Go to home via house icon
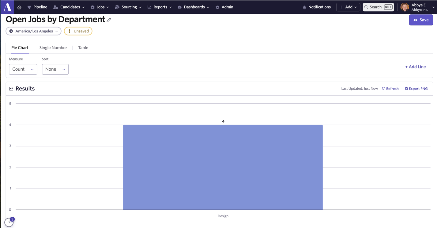437x228 pixels. click(x=19, y=7)
